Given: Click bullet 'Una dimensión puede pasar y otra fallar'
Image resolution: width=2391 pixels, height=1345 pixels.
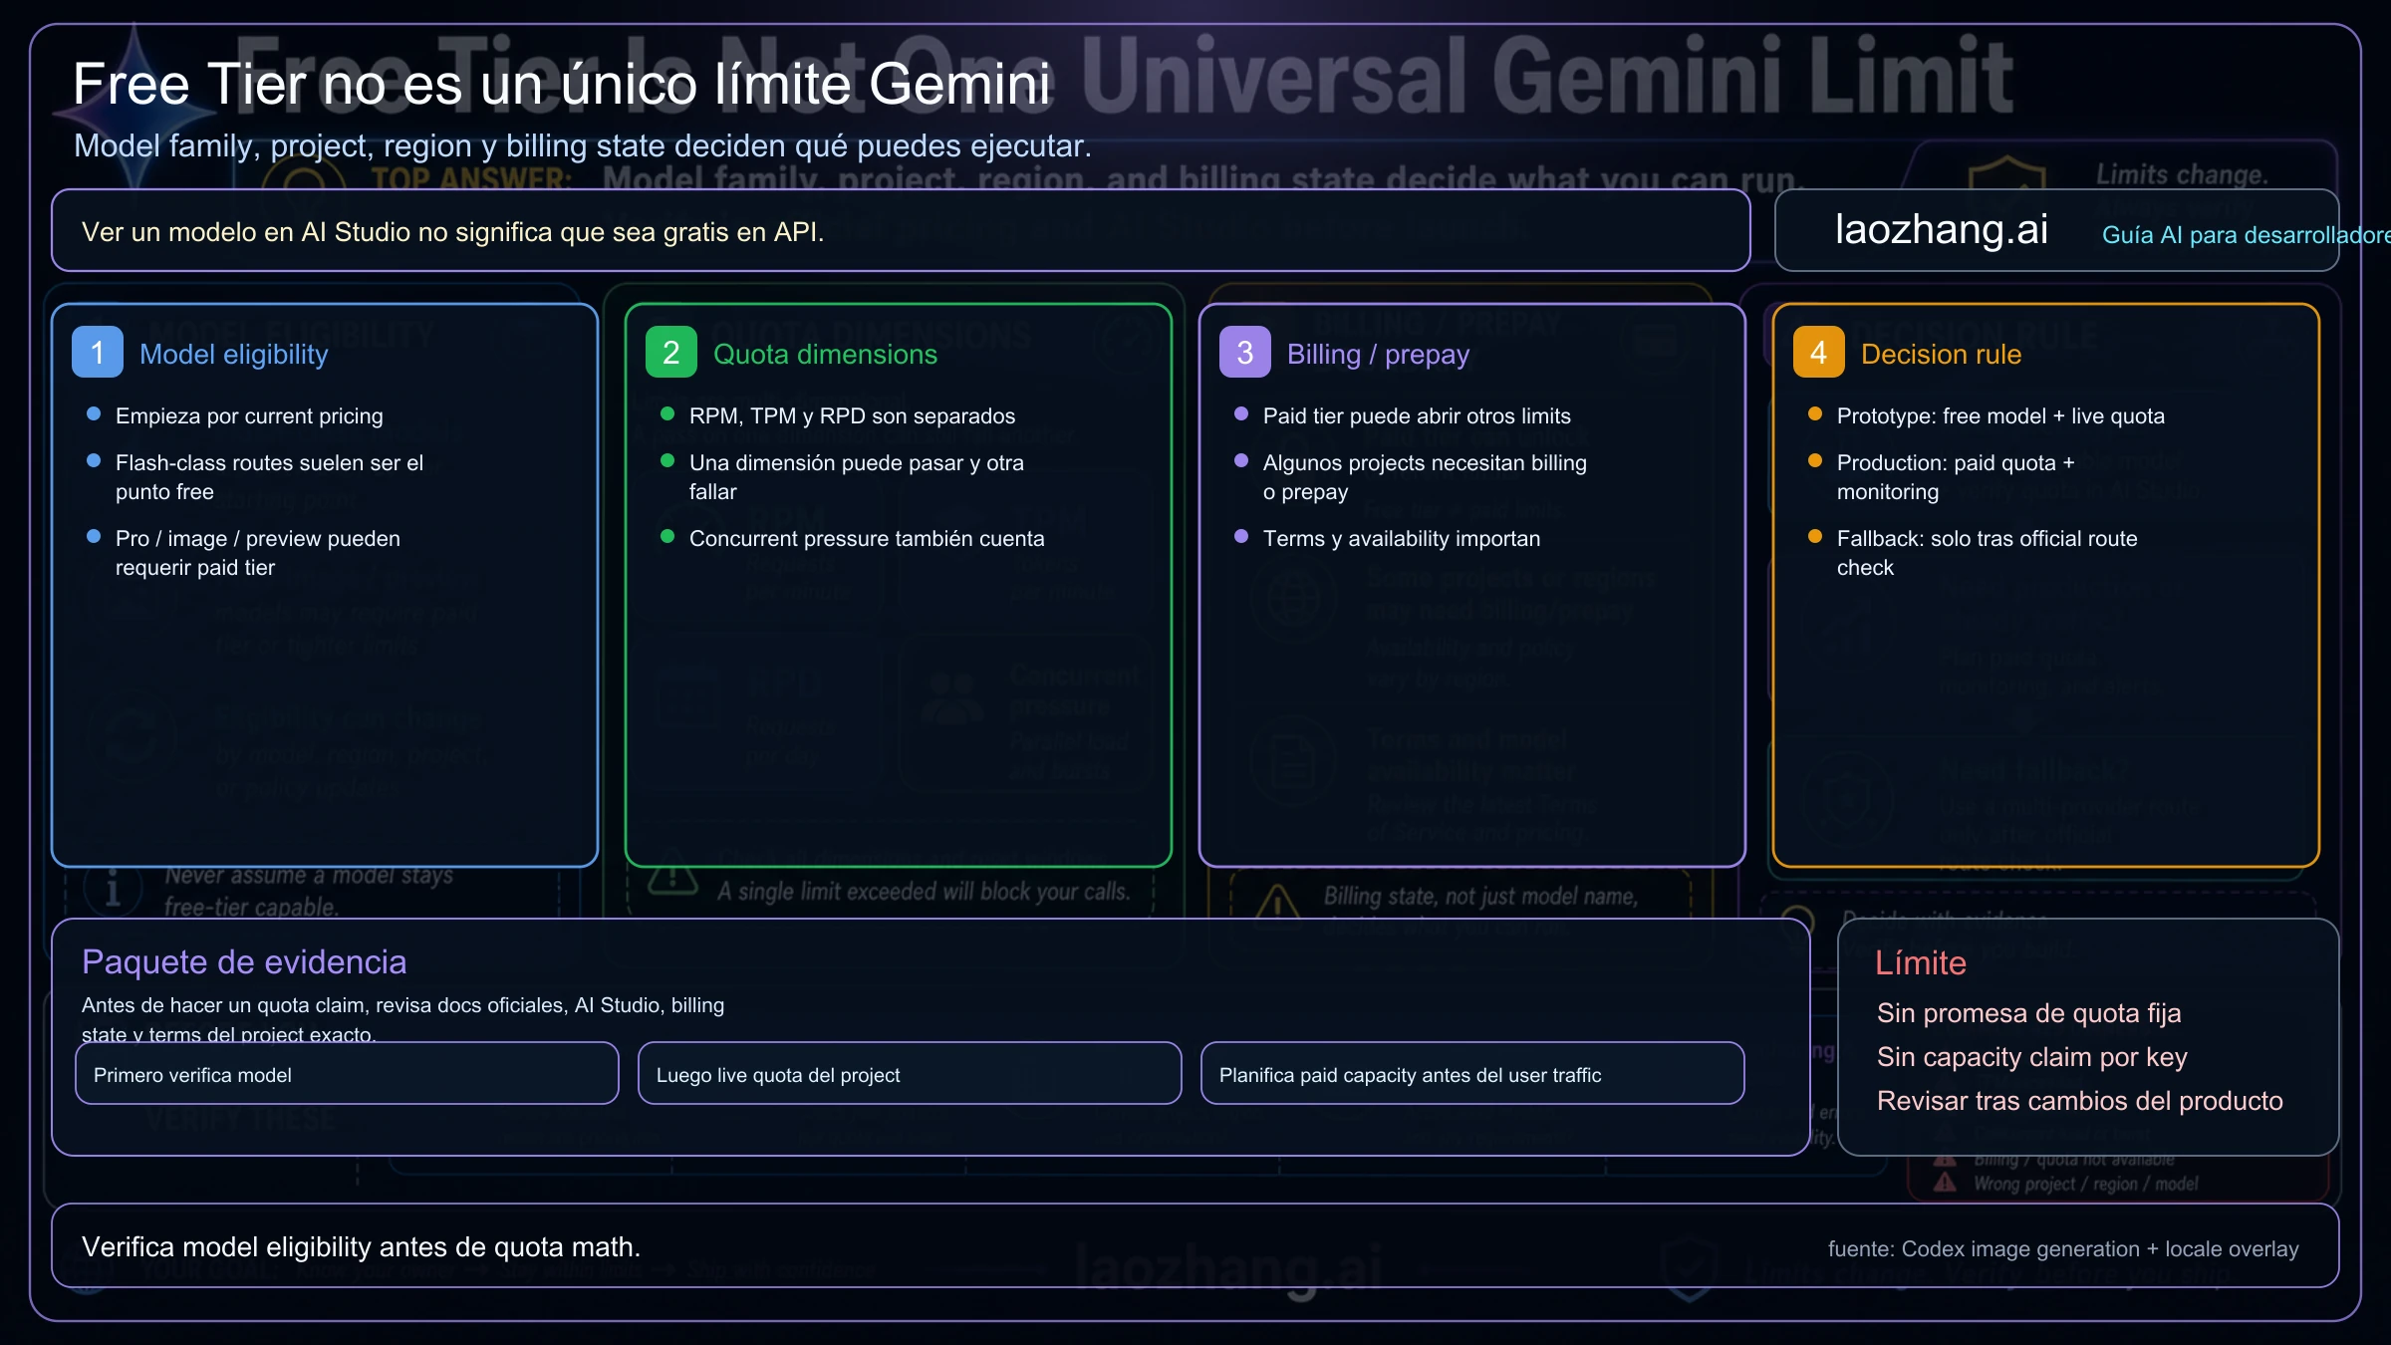Looking at the screenshot, I should (857, 477).
